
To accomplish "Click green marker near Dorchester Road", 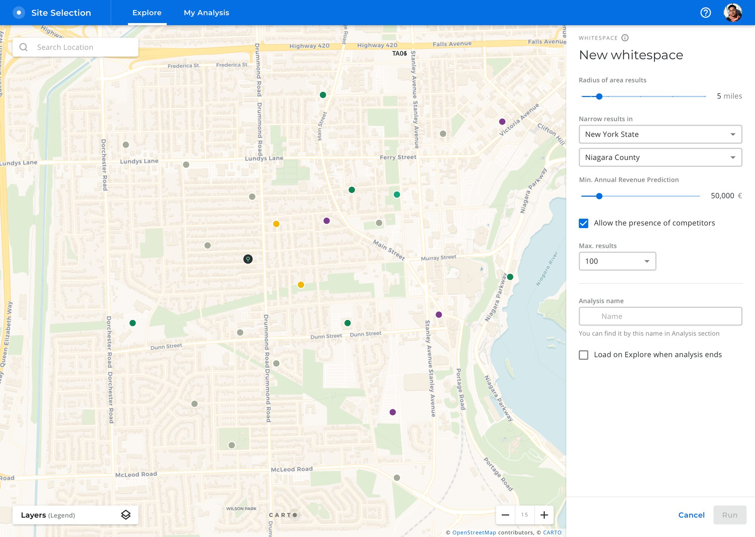I will coord(133,323).
